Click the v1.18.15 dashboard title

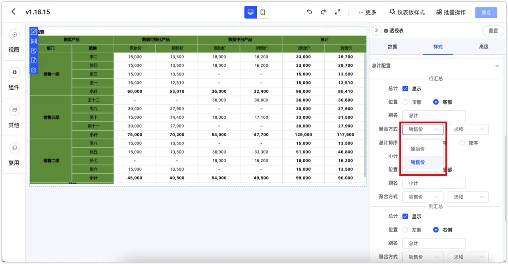pyautogui.click(x=38, y=12)
